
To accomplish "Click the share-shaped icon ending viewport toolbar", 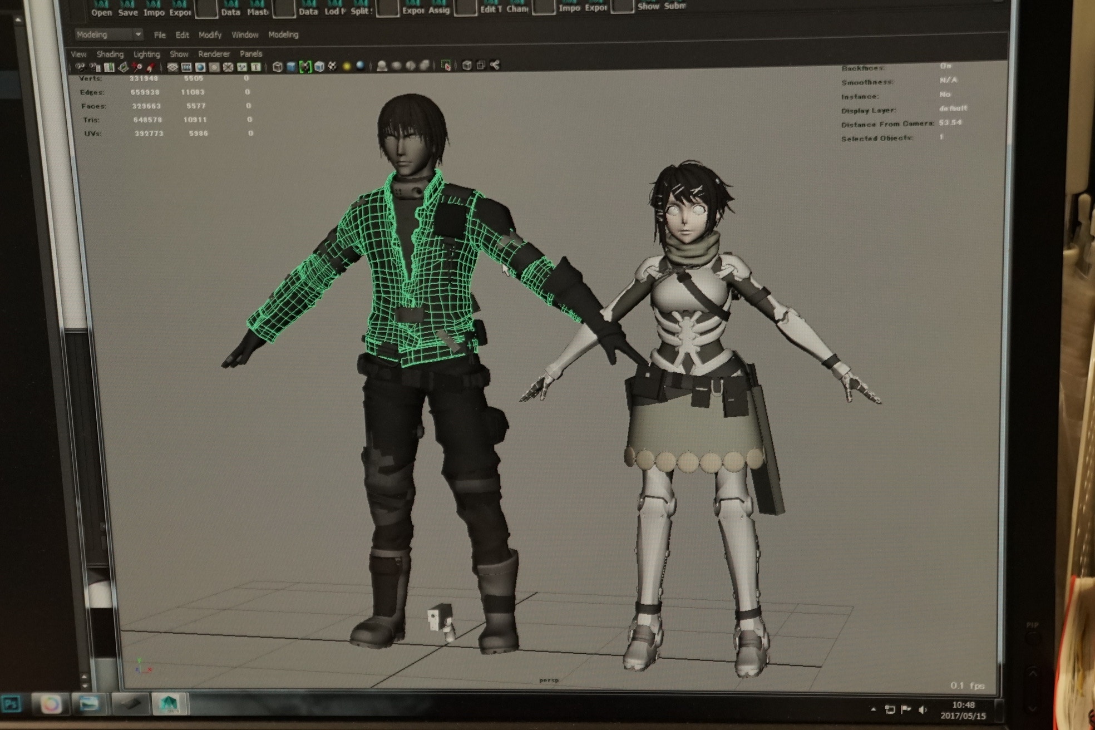I will (495, 65).
